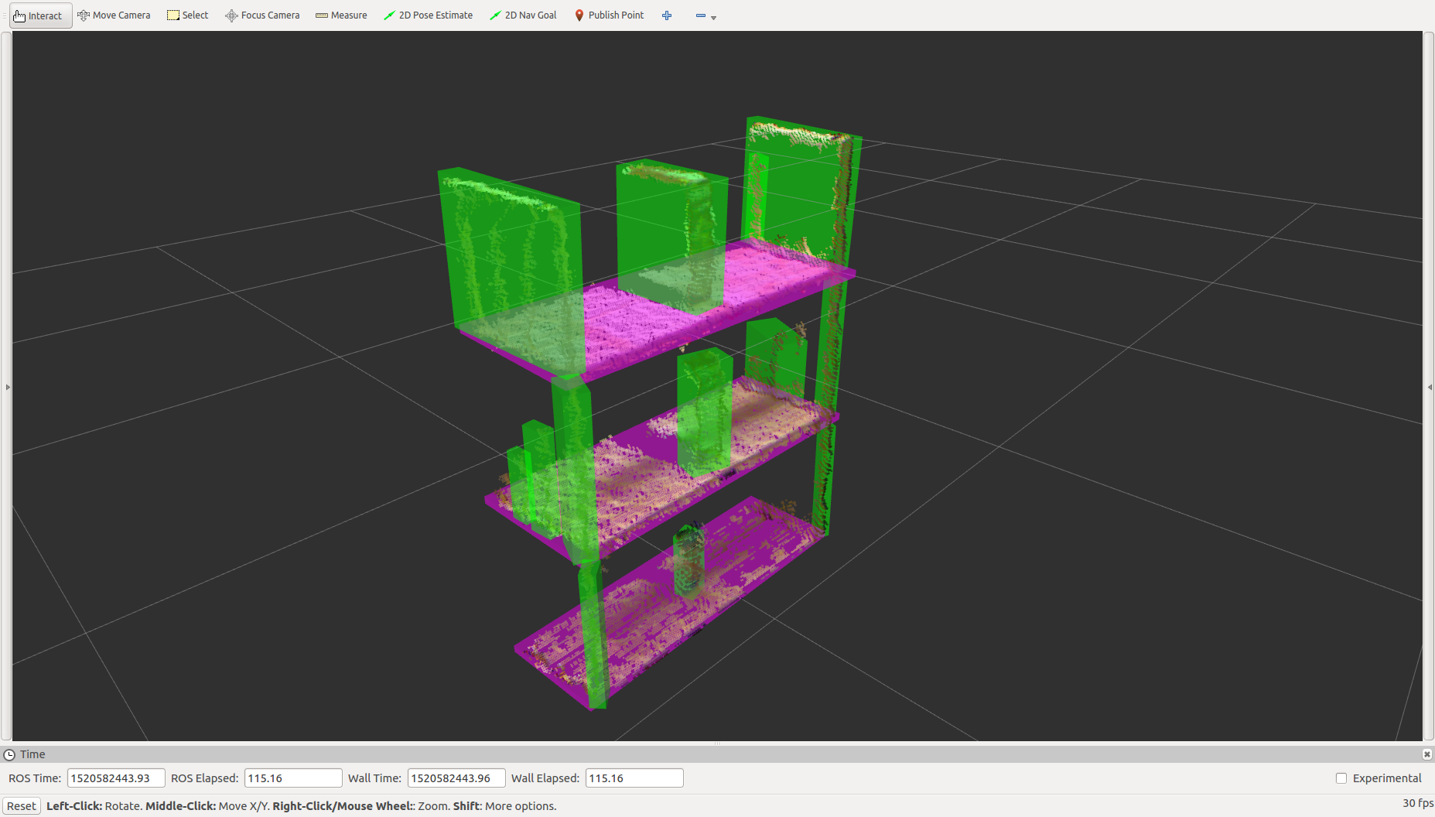Click the Wall Time field
This screenshot has width=1435, height=817.
point(456,778)
